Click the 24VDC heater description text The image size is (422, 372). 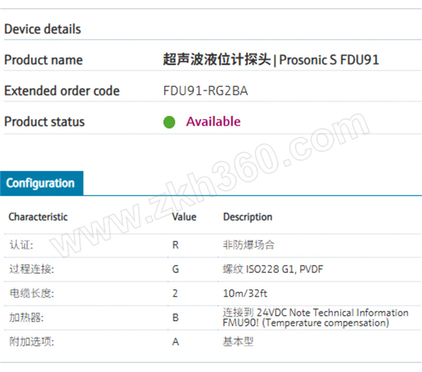(x=315, y=318)
